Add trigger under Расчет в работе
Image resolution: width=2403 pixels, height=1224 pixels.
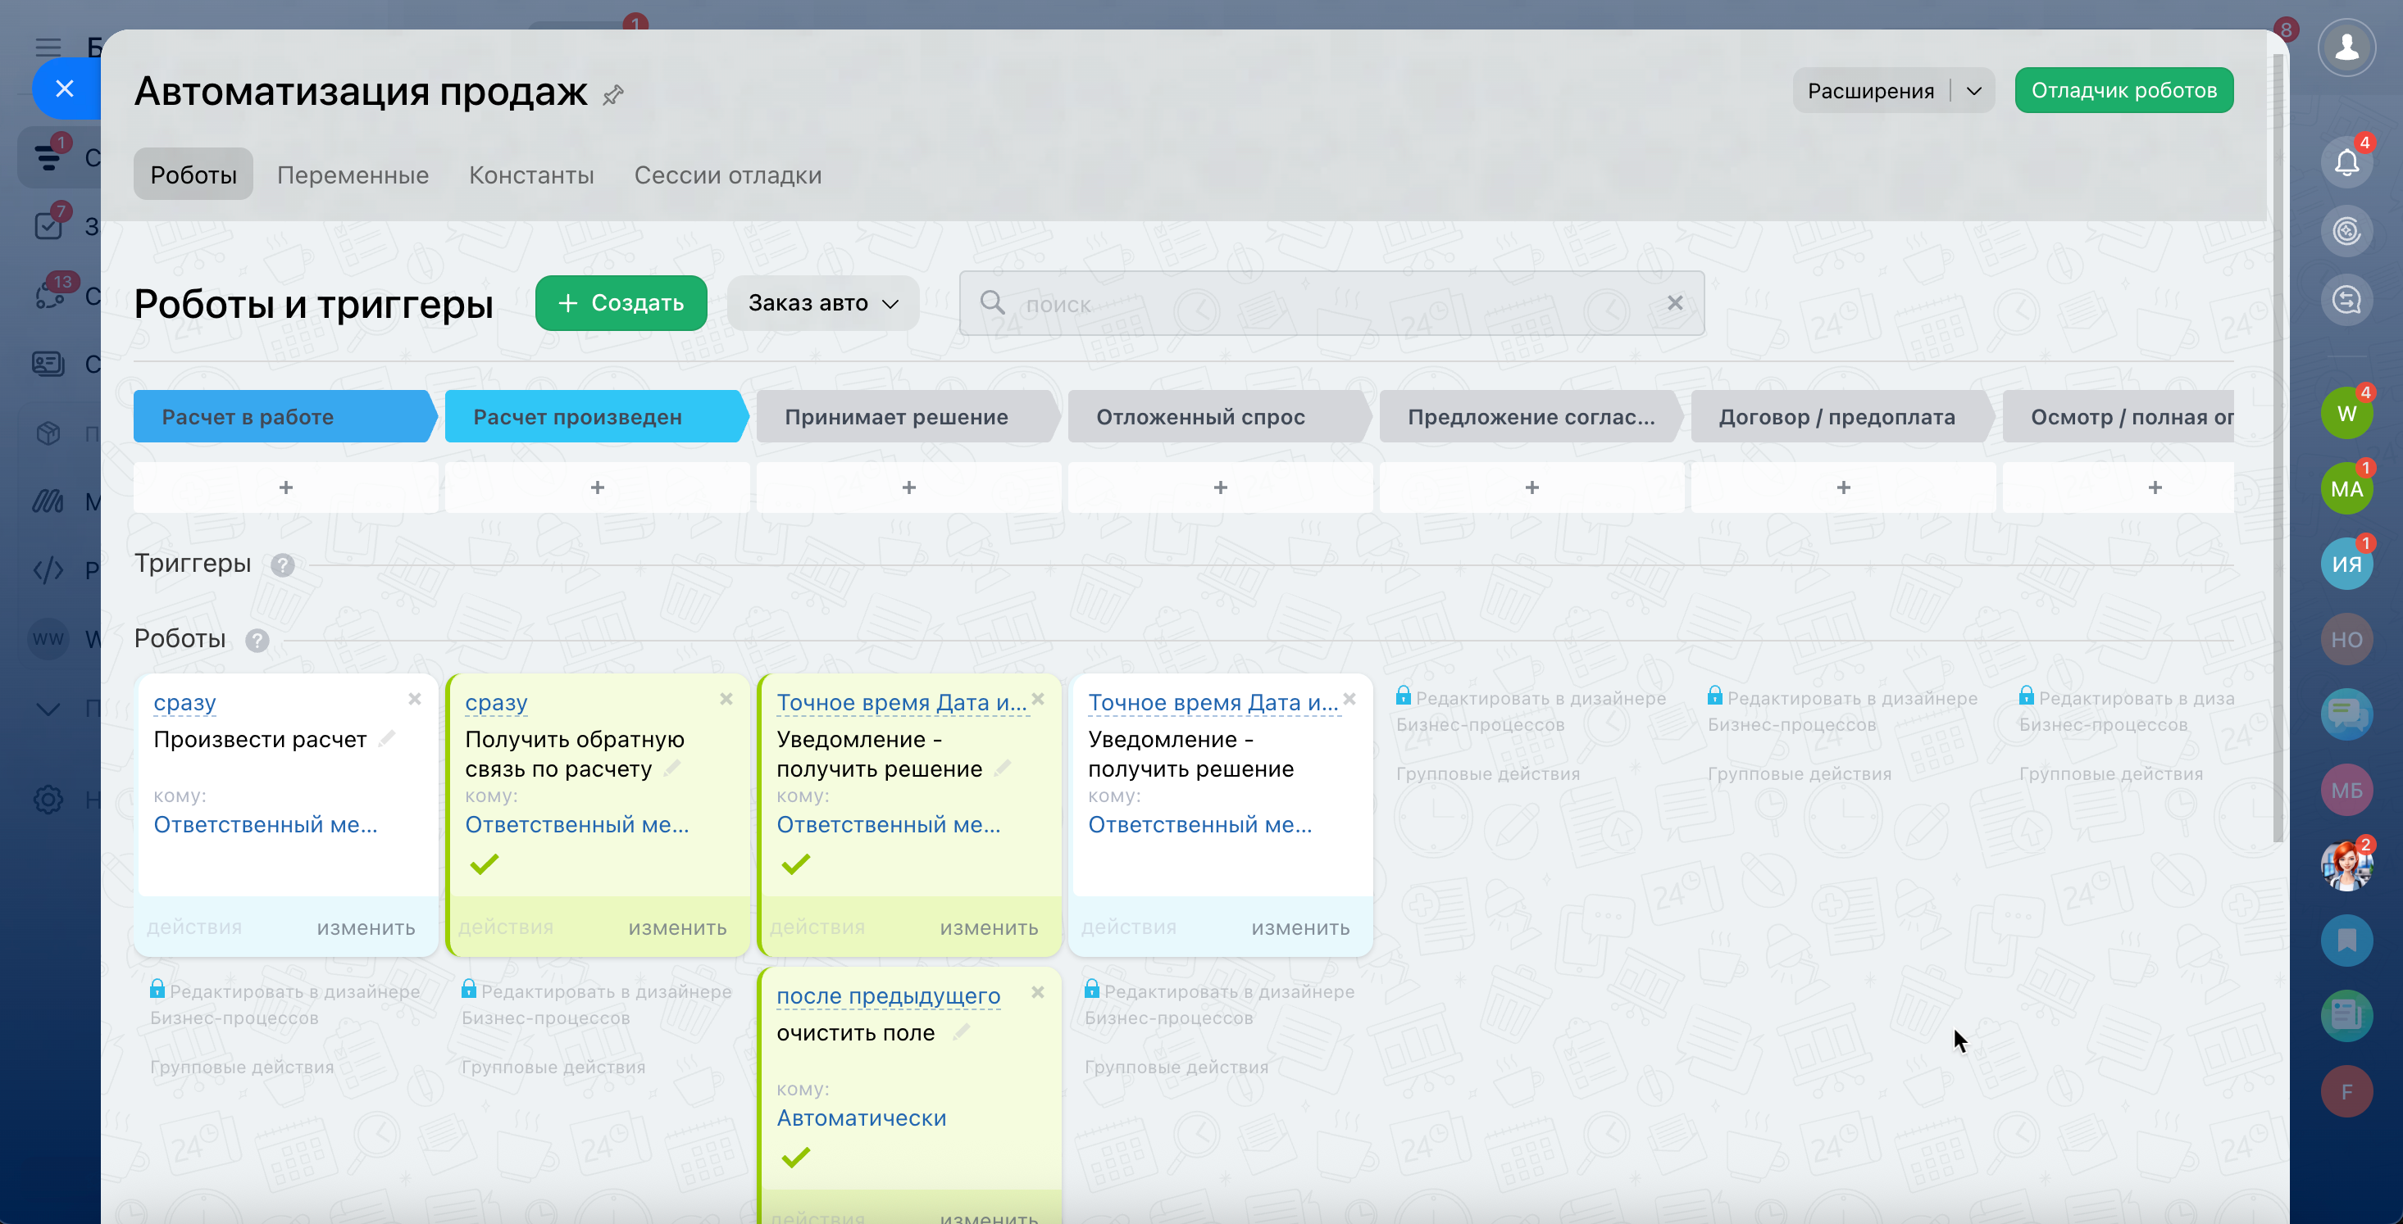[x=285, y=487]
